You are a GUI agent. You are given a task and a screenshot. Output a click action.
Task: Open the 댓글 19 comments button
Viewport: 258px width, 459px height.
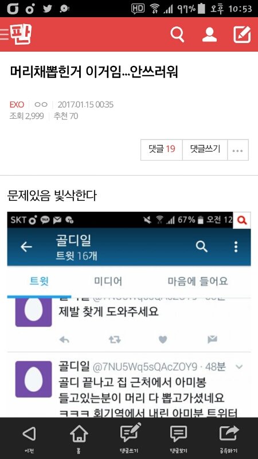pos(162,150)
